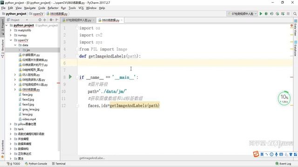Run the selected configuration with the green arrow
The image size is (298, 167).
tap(261, 13)
